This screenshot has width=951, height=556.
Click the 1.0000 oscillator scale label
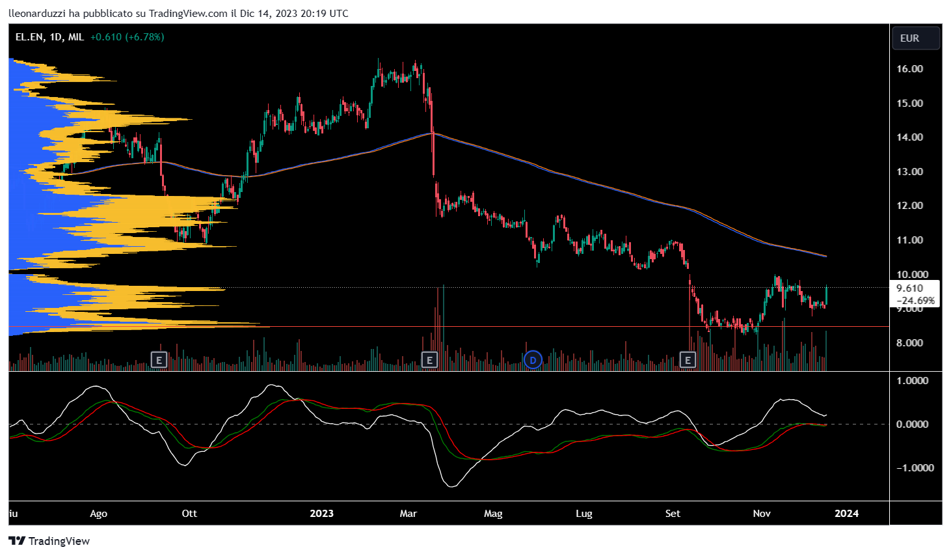[912, 380]
